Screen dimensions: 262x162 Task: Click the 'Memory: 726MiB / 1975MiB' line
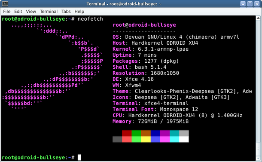151,121
